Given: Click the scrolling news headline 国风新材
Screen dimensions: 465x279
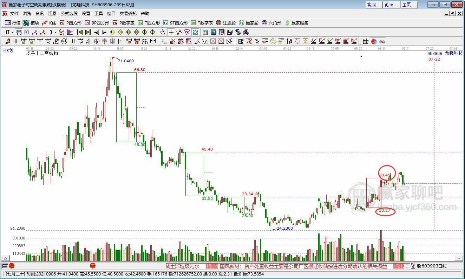Looking at the screenshot, I should pyautogui.click(x=303, y=266).
